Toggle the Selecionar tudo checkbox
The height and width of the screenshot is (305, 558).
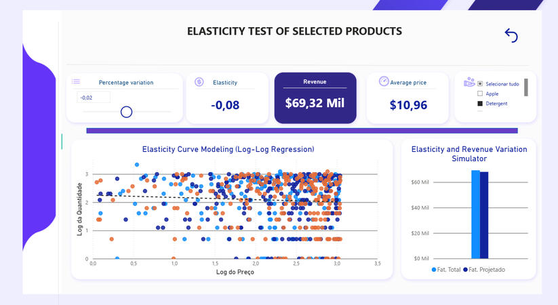click(x=480, y=84)
